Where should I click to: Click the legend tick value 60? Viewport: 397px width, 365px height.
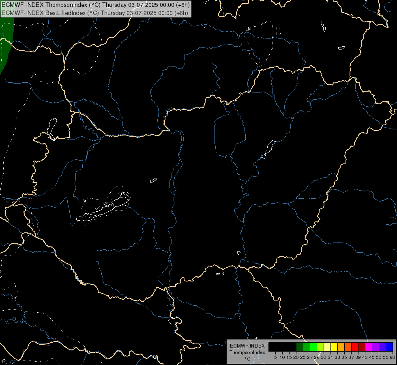393,357
